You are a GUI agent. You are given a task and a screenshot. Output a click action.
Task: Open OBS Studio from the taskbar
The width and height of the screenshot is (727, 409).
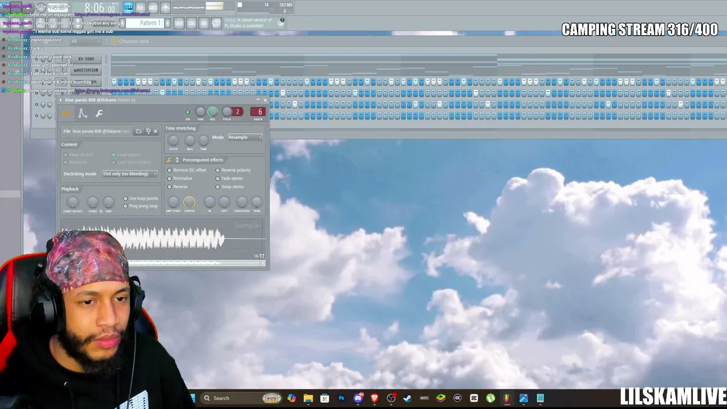[x=391, y=398]
